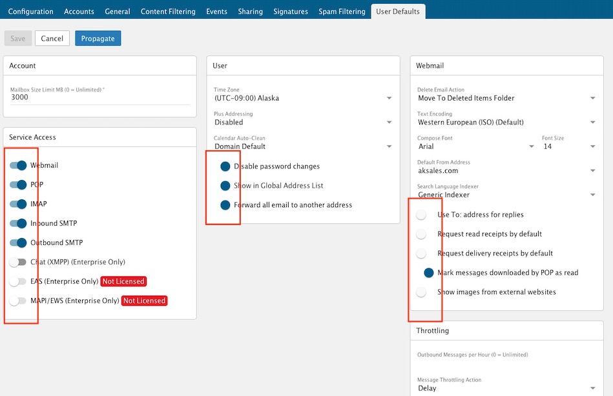The image size is (613, 396).
Task: Click the Mailbox Size Limit field
Action: [x=99, y=97]
